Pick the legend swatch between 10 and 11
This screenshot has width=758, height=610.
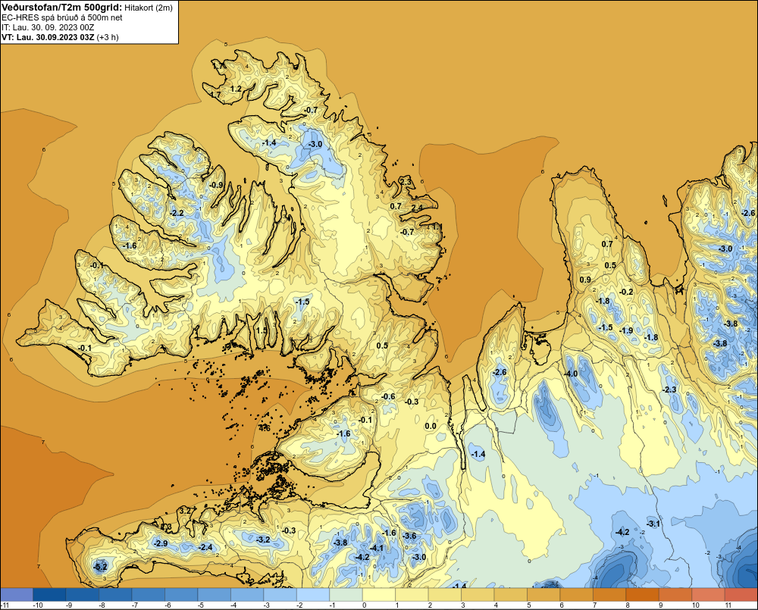(708, 595)
